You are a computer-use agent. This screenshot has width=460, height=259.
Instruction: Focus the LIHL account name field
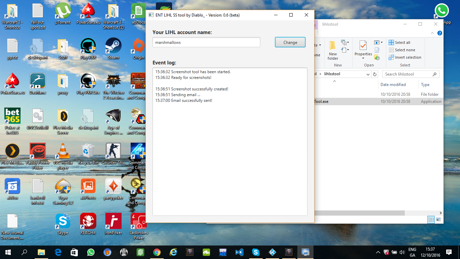[206, 42]
